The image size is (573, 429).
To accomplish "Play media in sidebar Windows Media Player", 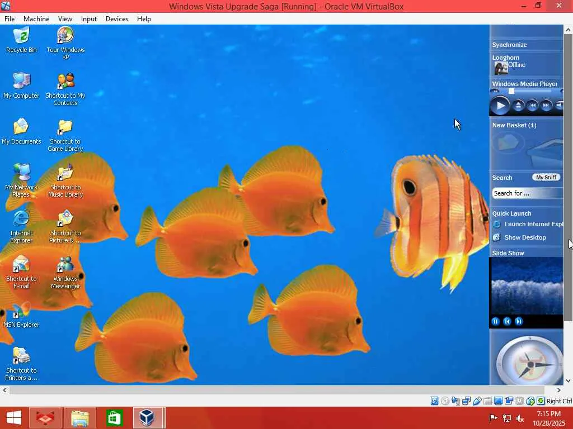I will click(x=500, y=106).
